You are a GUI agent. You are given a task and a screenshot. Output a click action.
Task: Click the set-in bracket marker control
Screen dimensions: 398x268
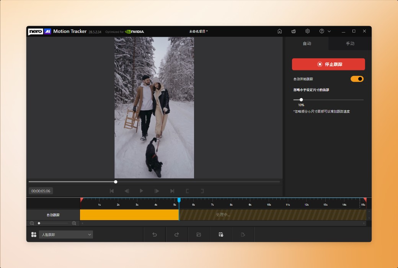[x=187, y=191]
